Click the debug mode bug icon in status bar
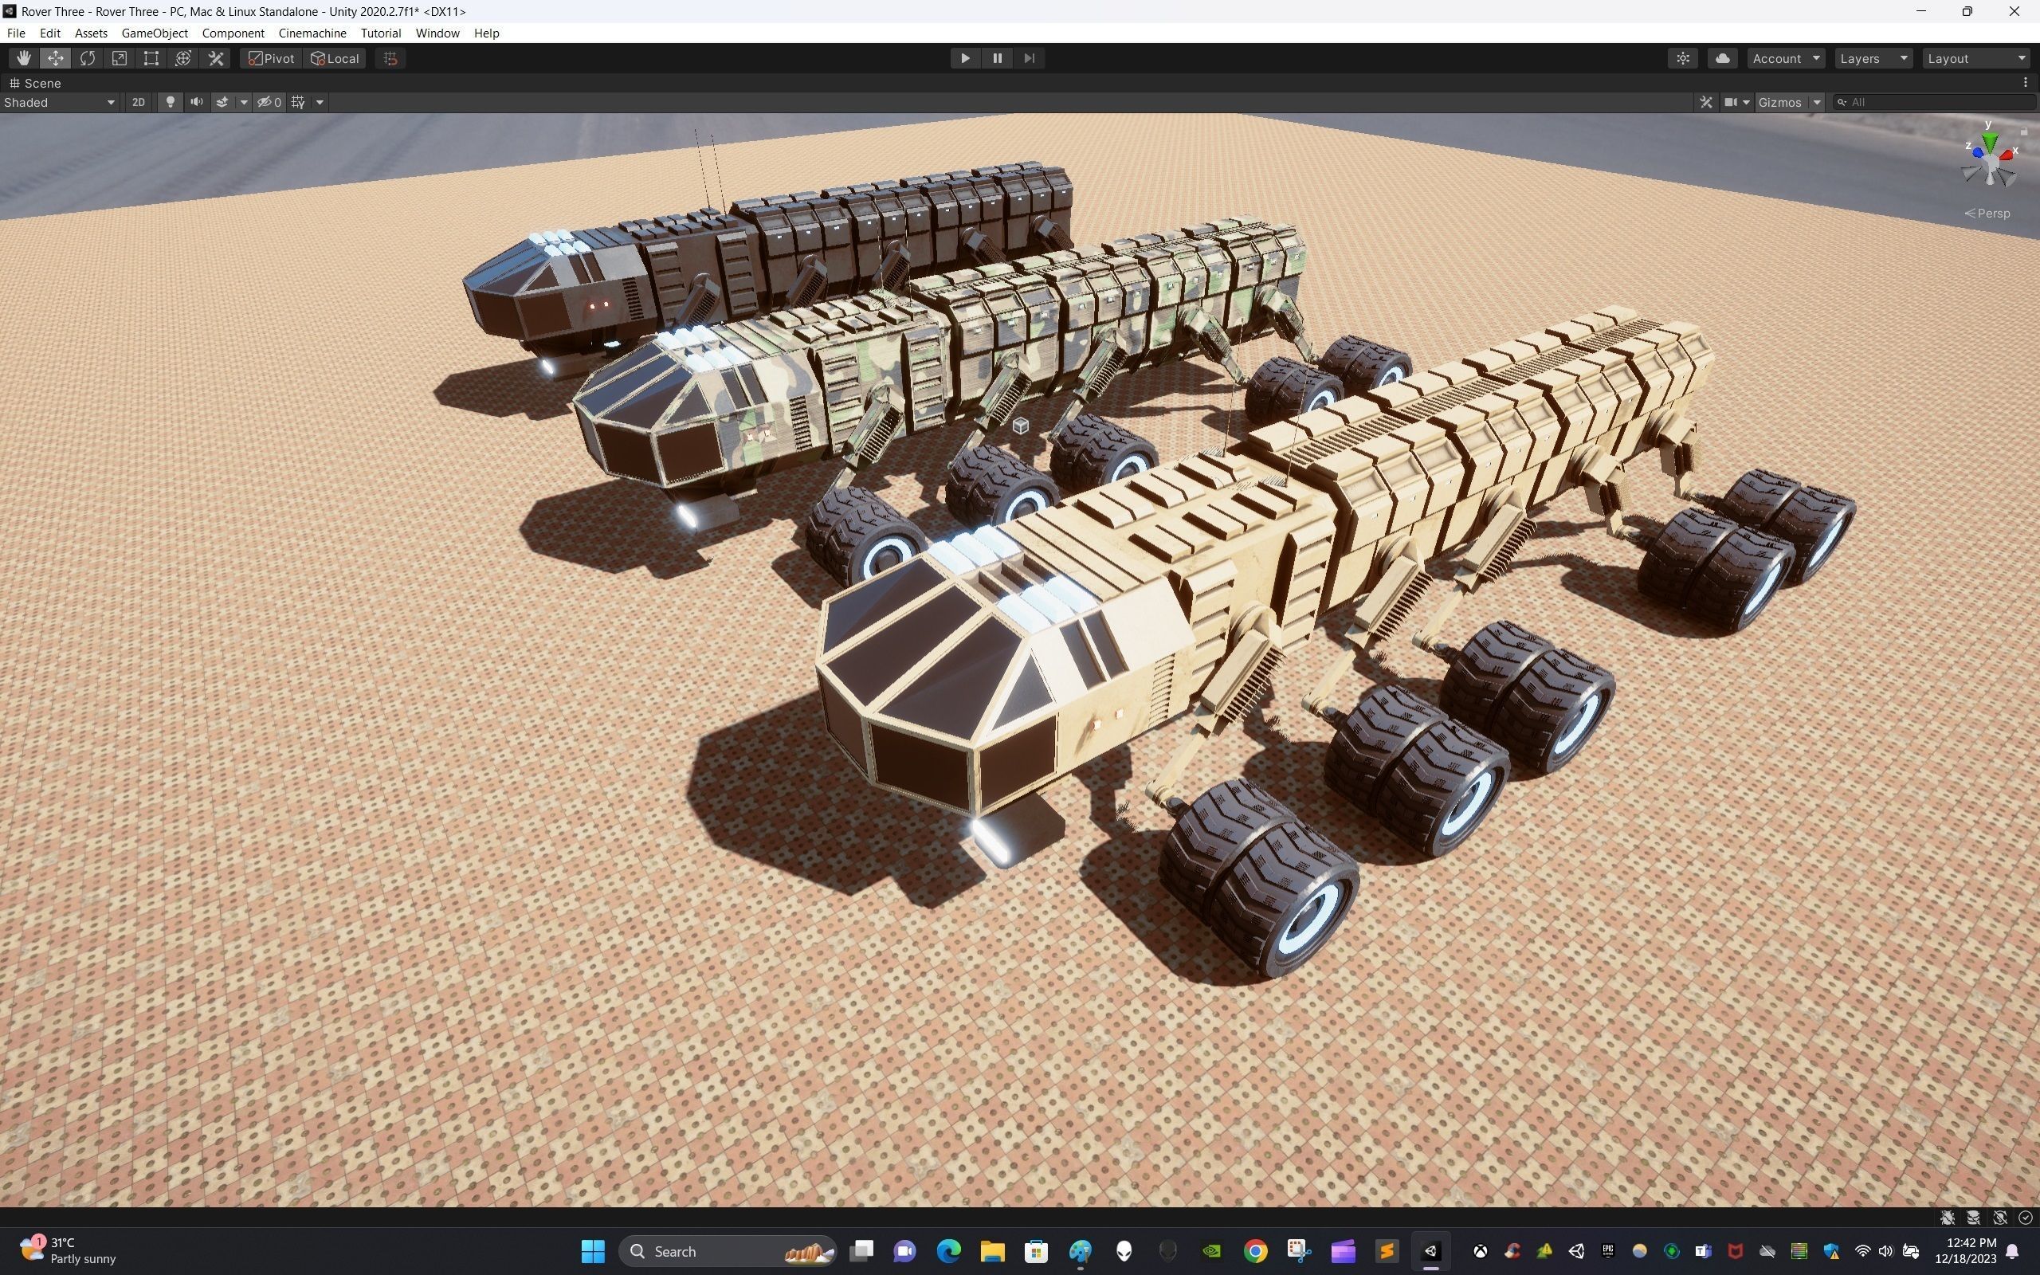 (x=1948, y=1217)
